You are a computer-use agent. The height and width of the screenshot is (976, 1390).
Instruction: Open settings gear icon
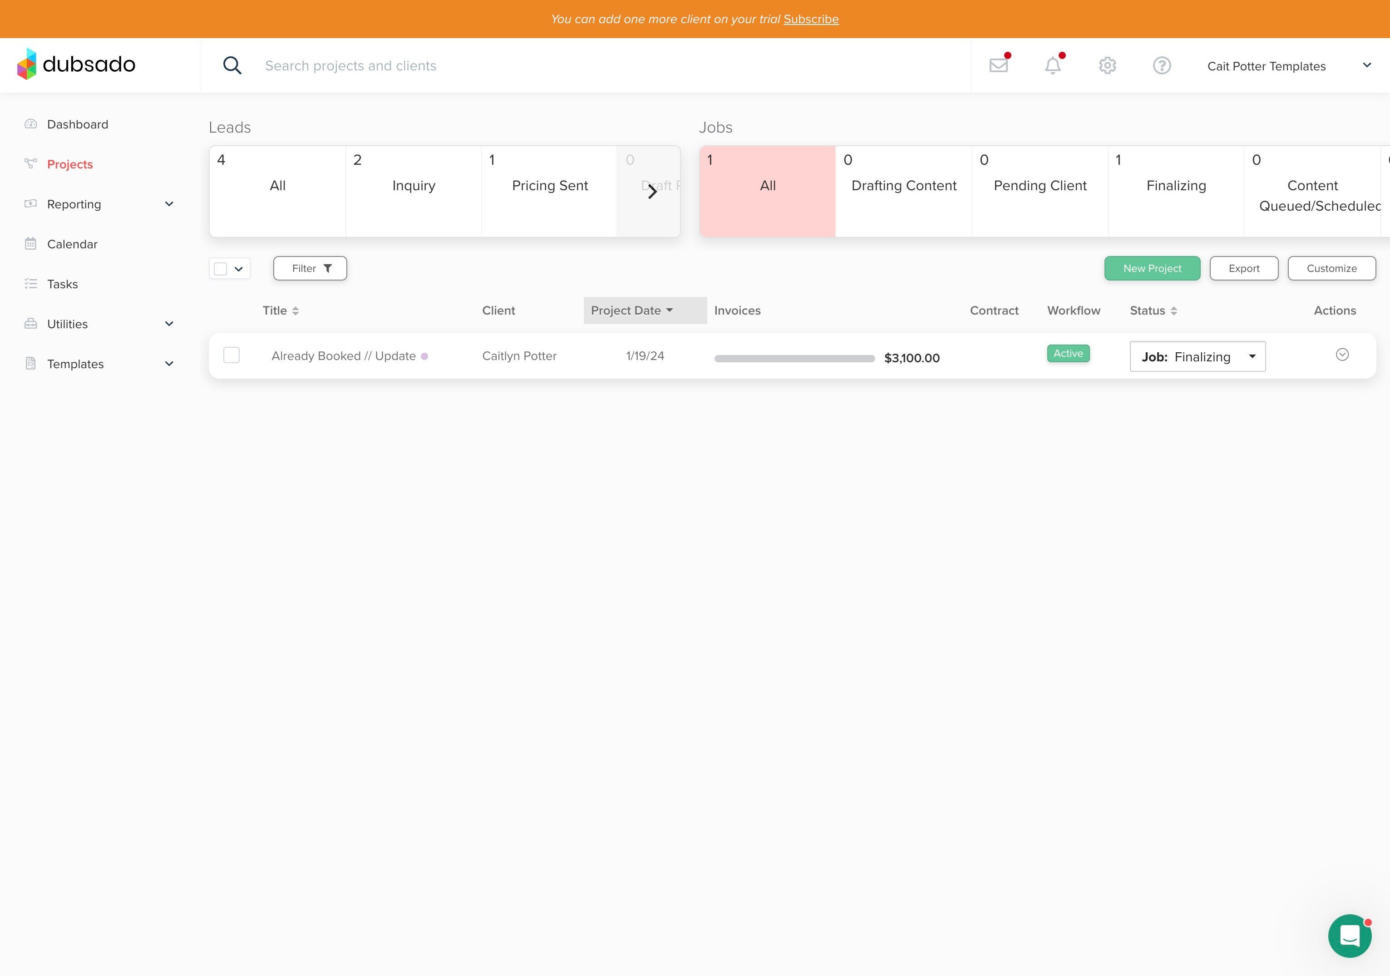pyautogui.click(x=1107, y=65)
